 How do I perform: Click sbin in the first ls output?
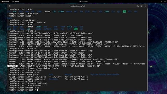107,11
